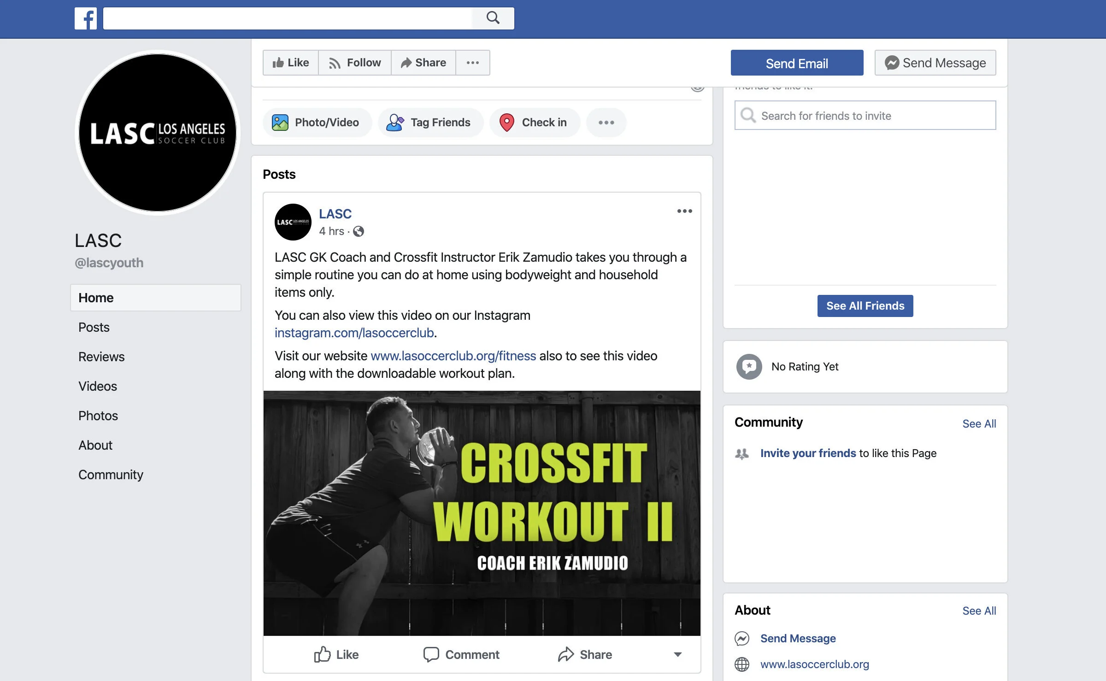Click the Comment icon under the post
The image size is (1106, 681).
point(431,654)
